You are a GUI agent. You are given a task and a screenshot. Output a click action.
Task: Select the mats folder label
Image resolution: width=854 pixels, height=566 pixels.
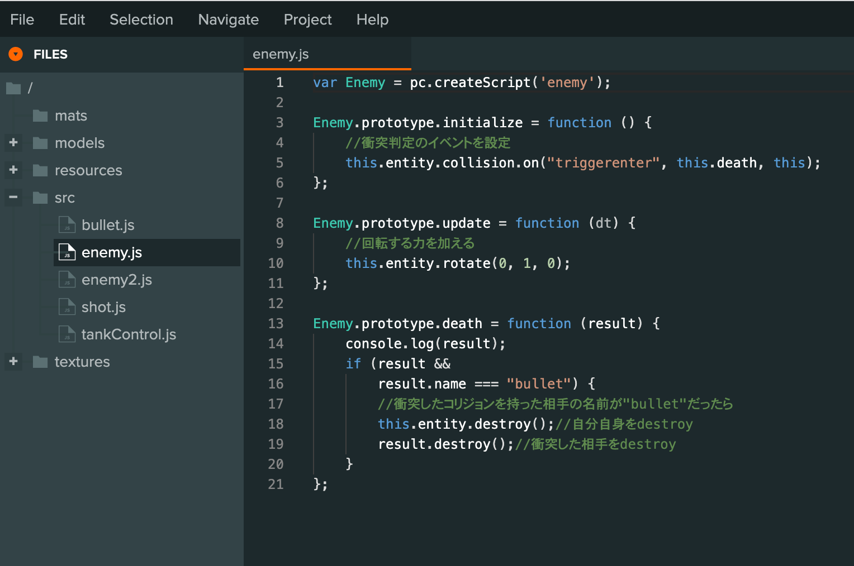pyautogui.click(x=71, y=116)
